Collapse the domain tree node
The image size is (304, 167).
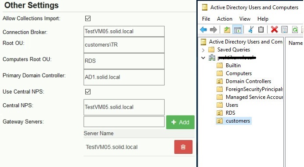click(x=203, y=58)
